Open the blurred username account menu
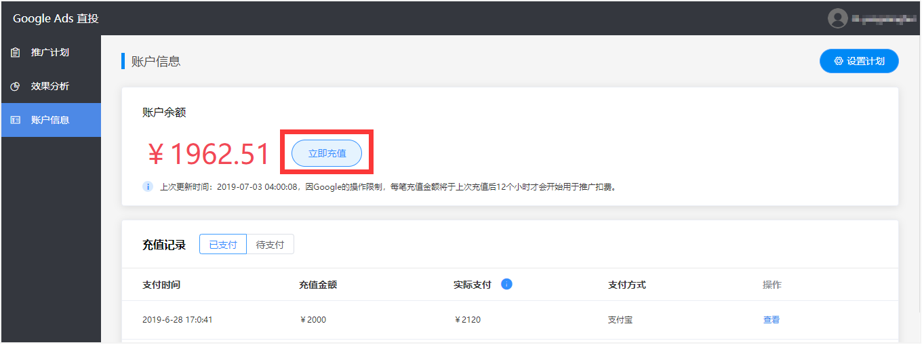The width and height of the screenshot is (922, 345). tap(880, 19)
